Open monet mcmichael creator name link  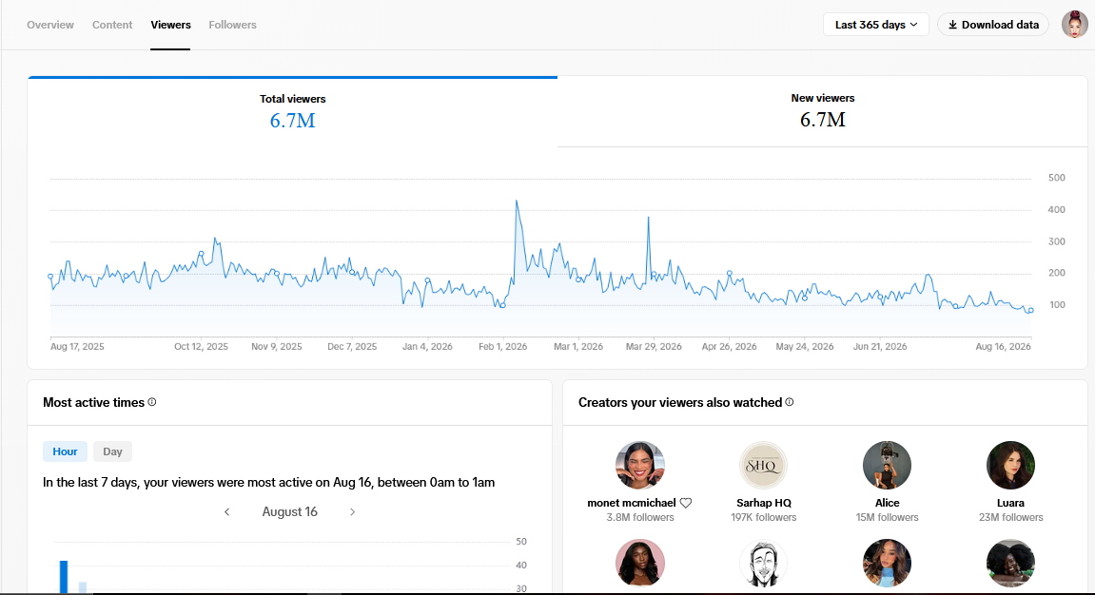(632, 502)
